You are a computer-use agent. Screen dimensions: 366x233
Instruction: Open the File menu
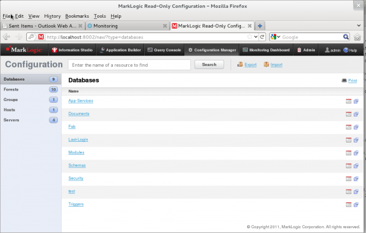tap(7, 16)
